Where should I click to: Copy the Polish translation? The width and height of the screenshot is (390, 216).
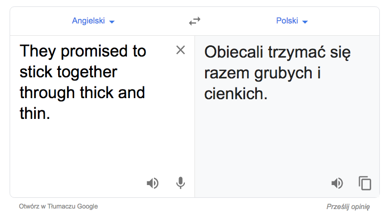click(365, 183)
